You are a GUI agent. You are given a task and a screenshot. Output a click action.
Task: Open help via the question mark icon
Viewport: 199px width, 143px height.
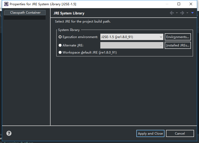coord(9,133)
